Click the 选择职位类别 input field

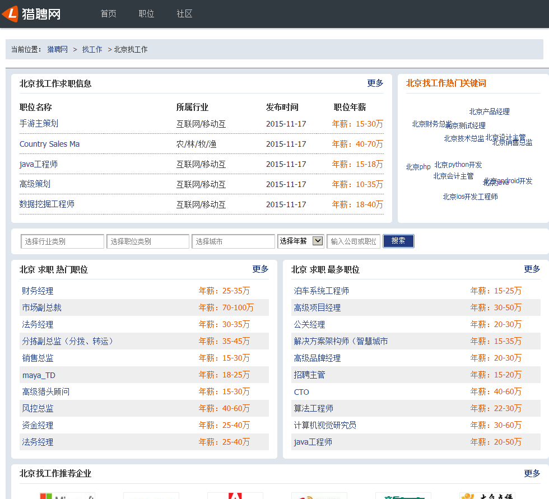tap(148, 241)
